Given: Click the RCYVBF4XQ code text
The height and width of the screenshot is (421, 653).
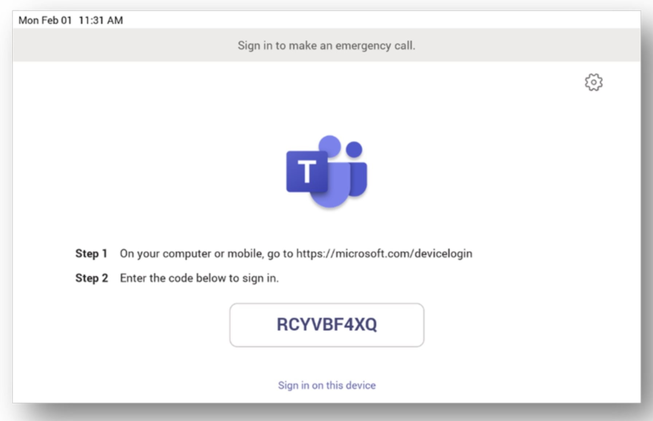Looking at the screenshot, I should click(327, 324).
